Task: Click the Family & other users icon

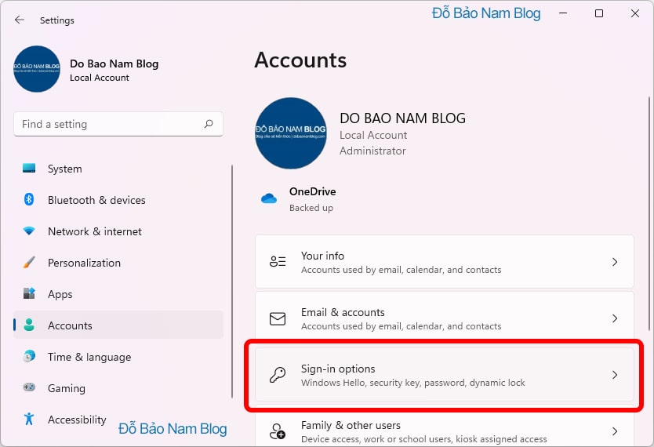Action: tap(278, 431)
